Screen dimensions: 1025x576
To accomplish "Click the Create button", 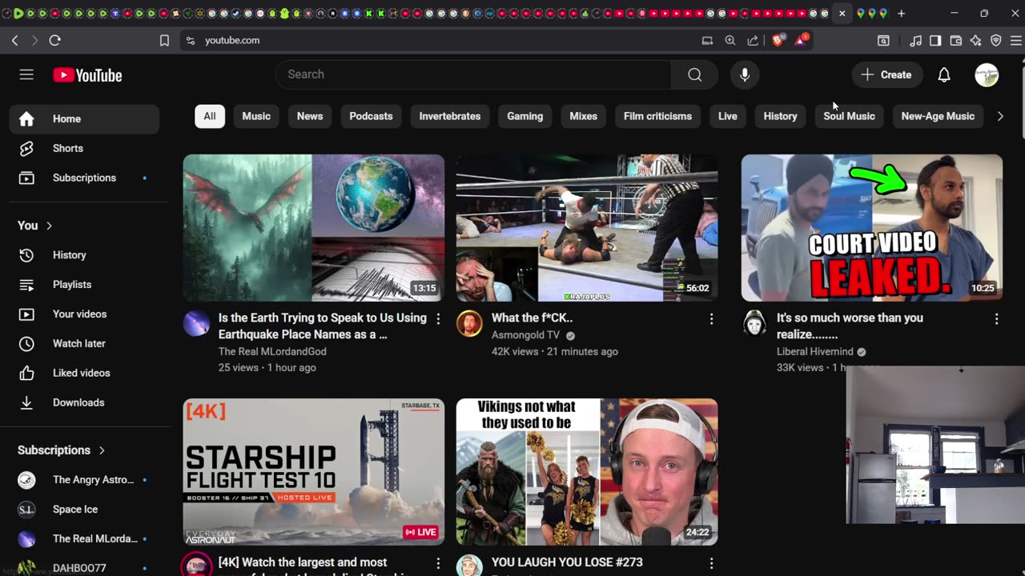I will [x=886, y=74].
